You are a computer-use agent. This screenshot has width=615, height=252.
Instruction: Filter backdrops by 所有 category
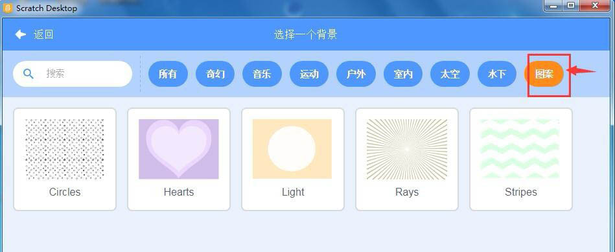coord(168,74)
